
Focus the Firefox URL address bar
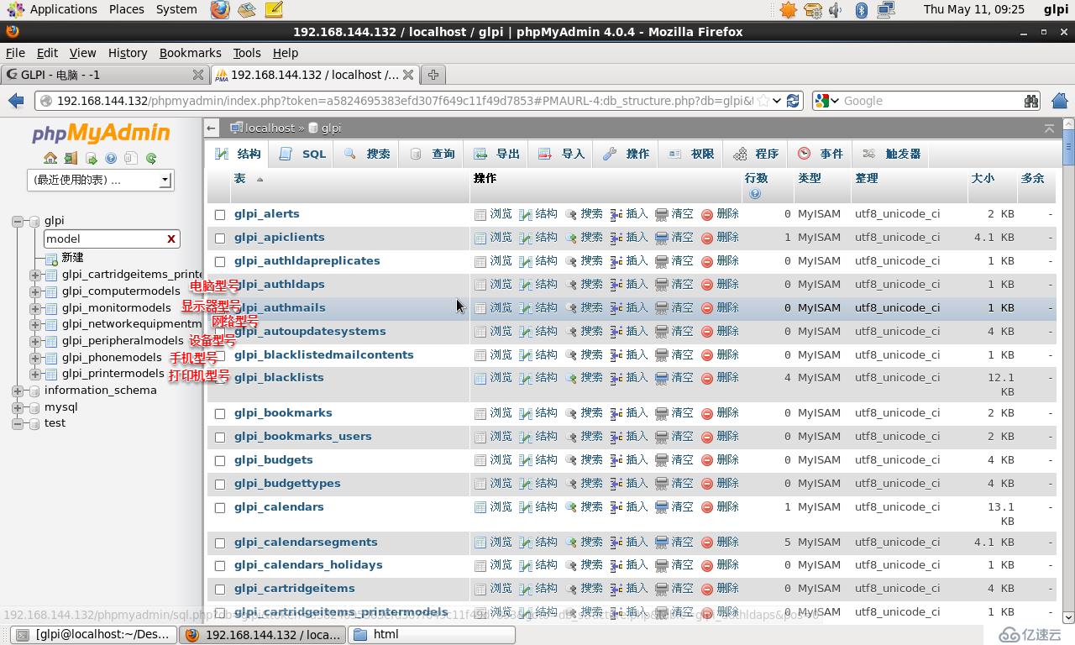[x=403, y=101]
